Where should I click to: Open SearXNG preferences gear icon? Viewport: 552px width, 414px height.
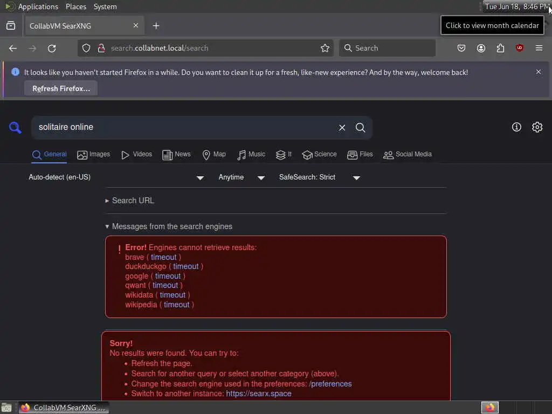tap(537, 127)
